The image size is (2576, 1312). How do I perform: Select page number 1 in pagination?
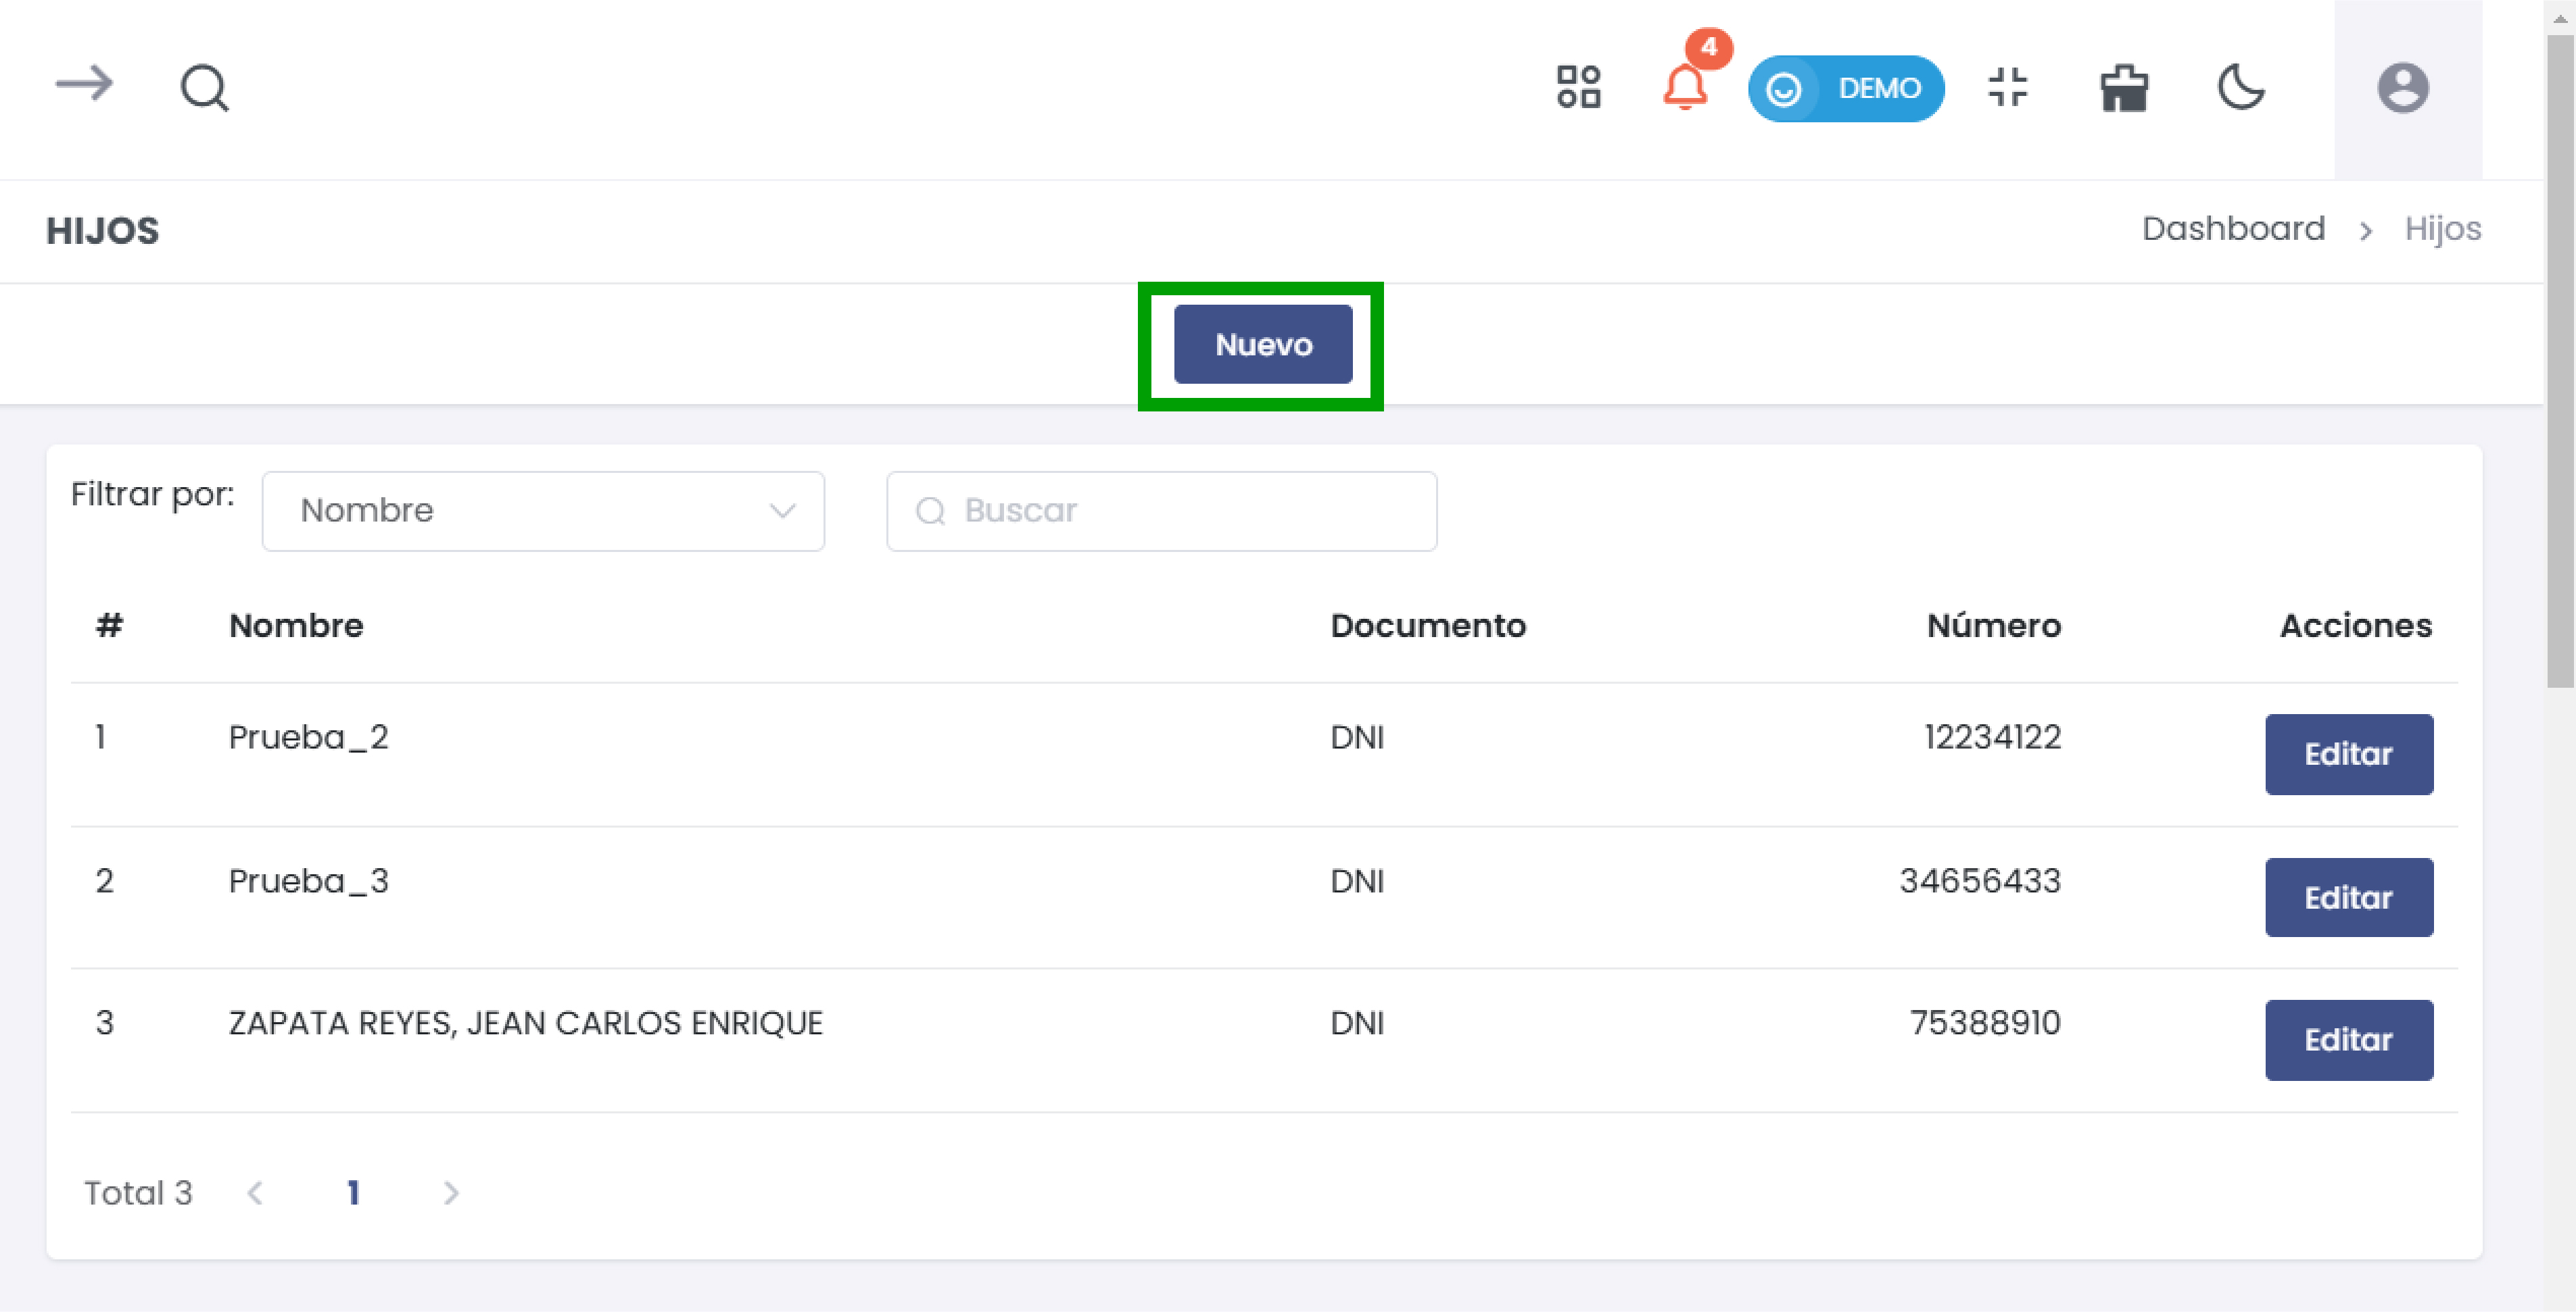[x=353, y=1193]
